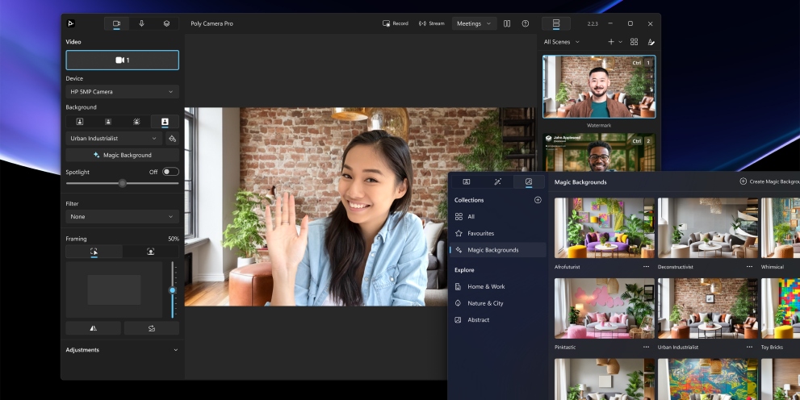This screenshot has width=800, height=400.
Task: Toggle the Spotlight switch on
Action: tap(170, 172)
